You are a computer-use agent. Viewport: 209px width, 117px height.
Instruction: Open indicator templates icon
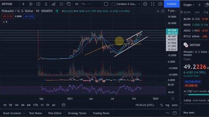tap(61, 4)
